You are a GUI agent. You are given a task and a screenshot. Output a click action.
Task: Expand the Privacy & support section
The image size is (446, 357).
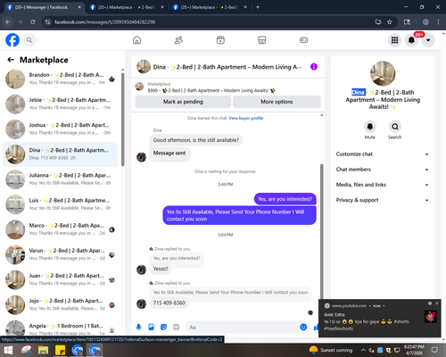click(x=383, y=200)
